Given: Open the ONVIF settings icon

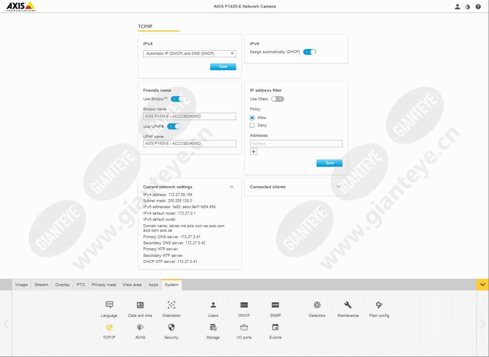Looking at the screenshot, I should 244,305.
